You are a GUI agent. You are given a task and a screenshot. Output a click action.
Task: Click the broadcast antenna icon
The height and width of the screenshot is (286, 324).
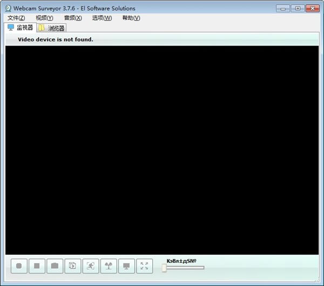(x=109, y=266)
